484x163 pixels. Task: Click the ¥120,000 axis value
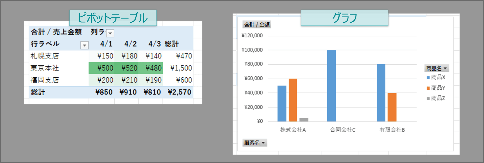[252, 35]
